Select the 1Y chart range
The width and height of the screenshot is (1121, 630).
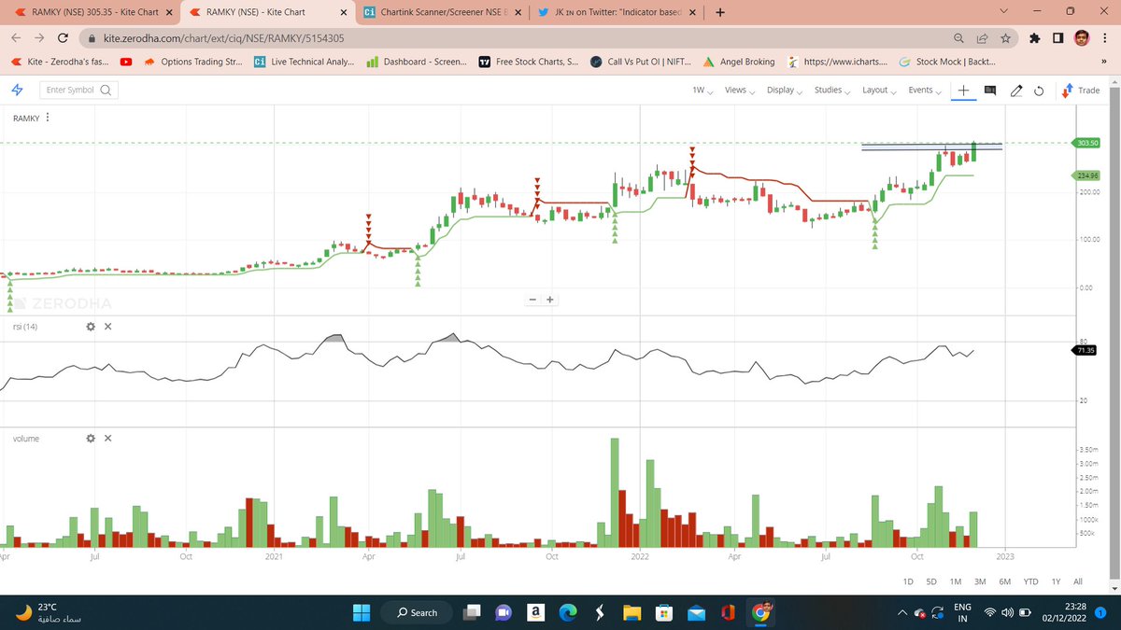pos(1056,581)
